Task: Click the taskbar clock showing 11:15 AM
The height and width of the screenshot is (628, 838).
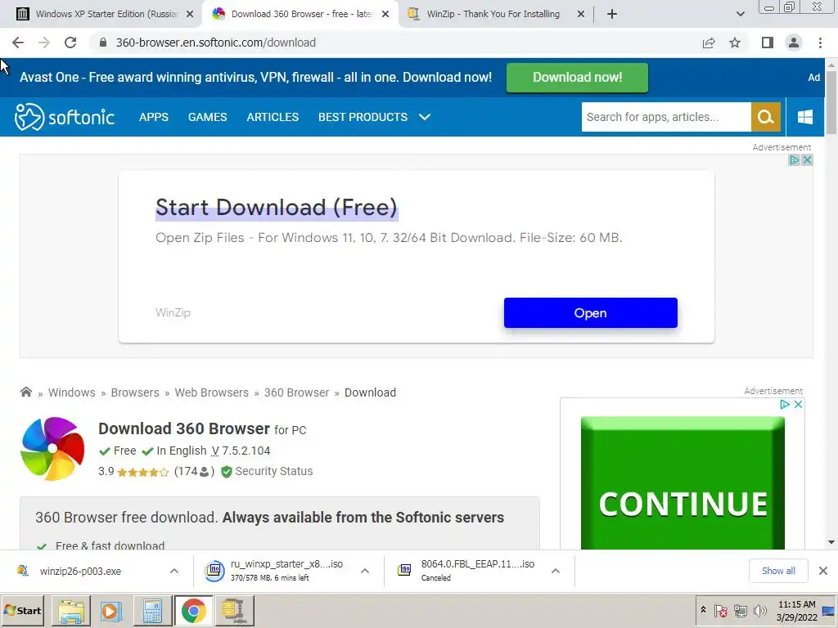Action: 797,610
